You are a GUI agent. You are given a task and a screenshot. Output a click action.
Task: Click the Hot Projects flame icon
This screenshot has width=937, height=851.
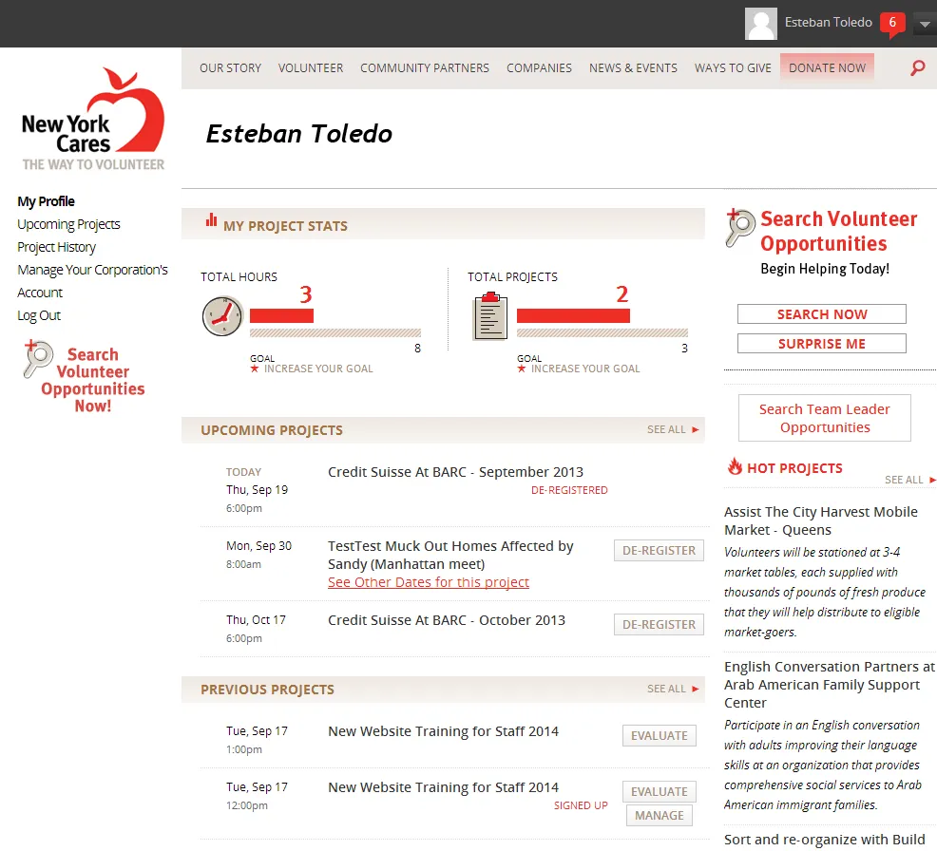coord(735,465)
